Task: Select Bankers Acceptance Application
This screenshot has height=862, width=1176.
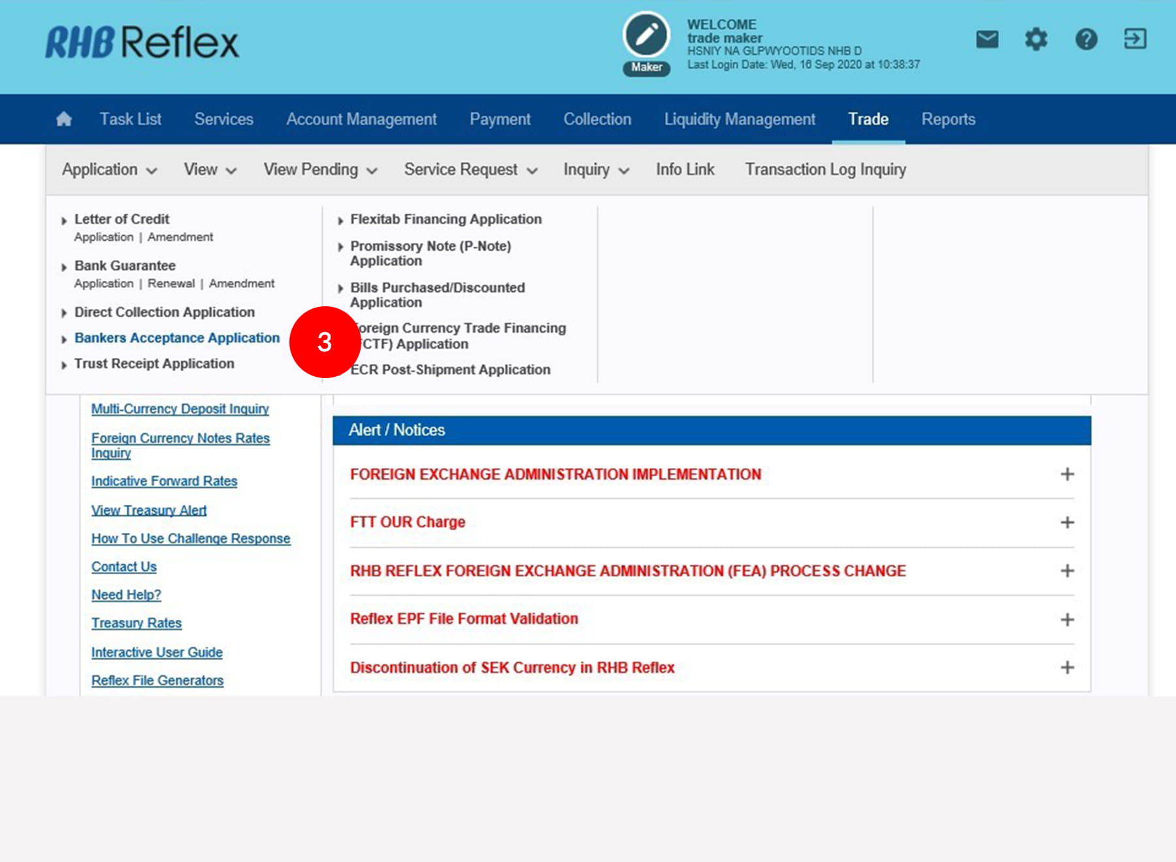Action: coord(176,338)
